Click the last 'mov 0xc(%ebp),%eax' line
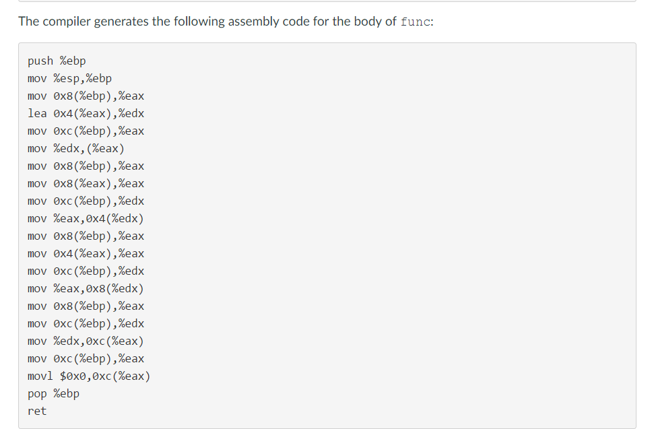 pos(86,359)
